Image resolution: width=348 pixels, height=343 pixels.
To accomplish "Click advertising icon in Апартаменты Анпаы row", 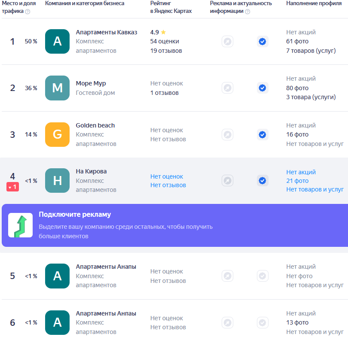I will coord(227,322).
